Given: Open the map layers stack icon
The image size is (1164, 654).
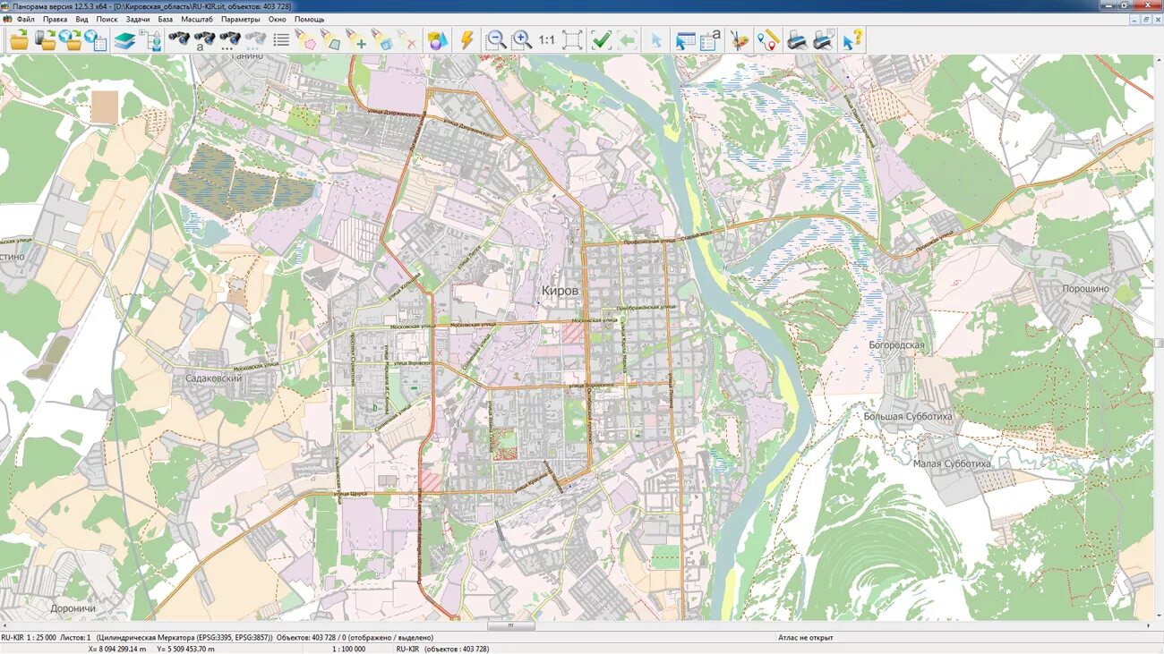Looking at the screenshot, I should [125, 39].
